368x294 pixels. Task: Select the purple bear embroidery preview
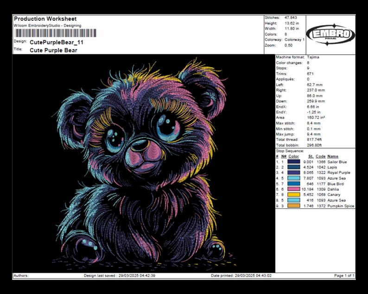[x=144, y=163]
